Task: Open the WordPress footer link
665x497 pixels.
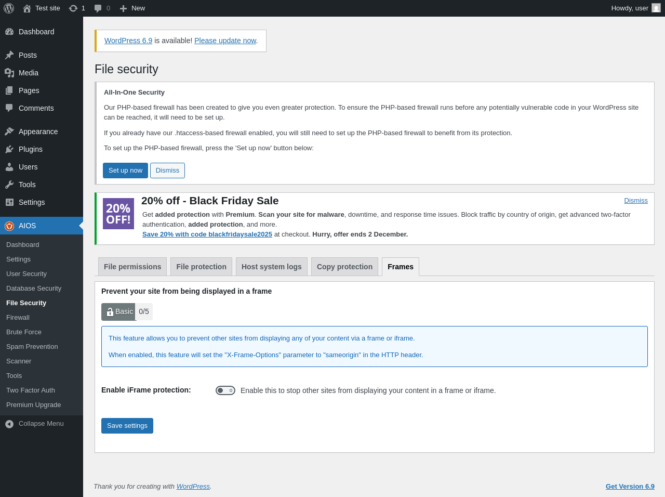Action: point(193,487)
